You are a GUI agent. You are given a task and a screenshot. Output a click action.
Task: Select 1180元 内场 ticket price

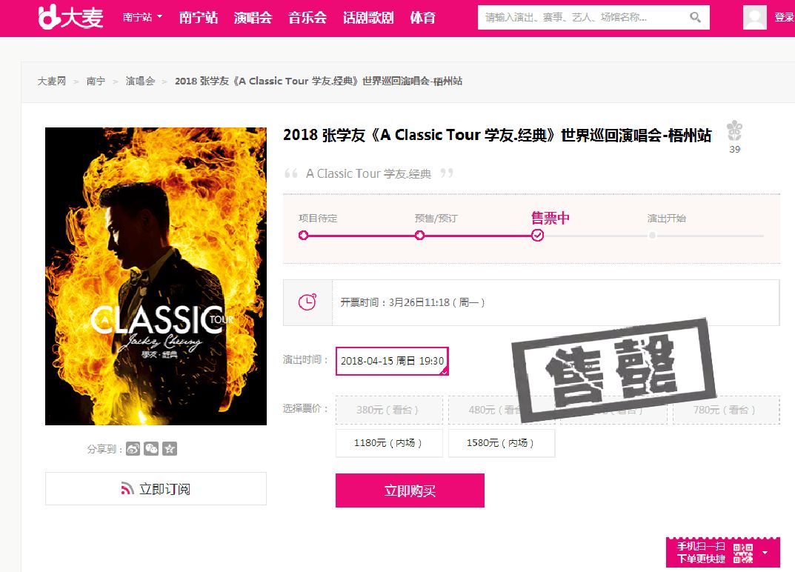(x=389, y=443)
